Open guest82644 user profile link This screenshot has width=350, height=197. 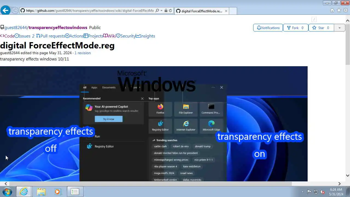(x=16, y=27)
